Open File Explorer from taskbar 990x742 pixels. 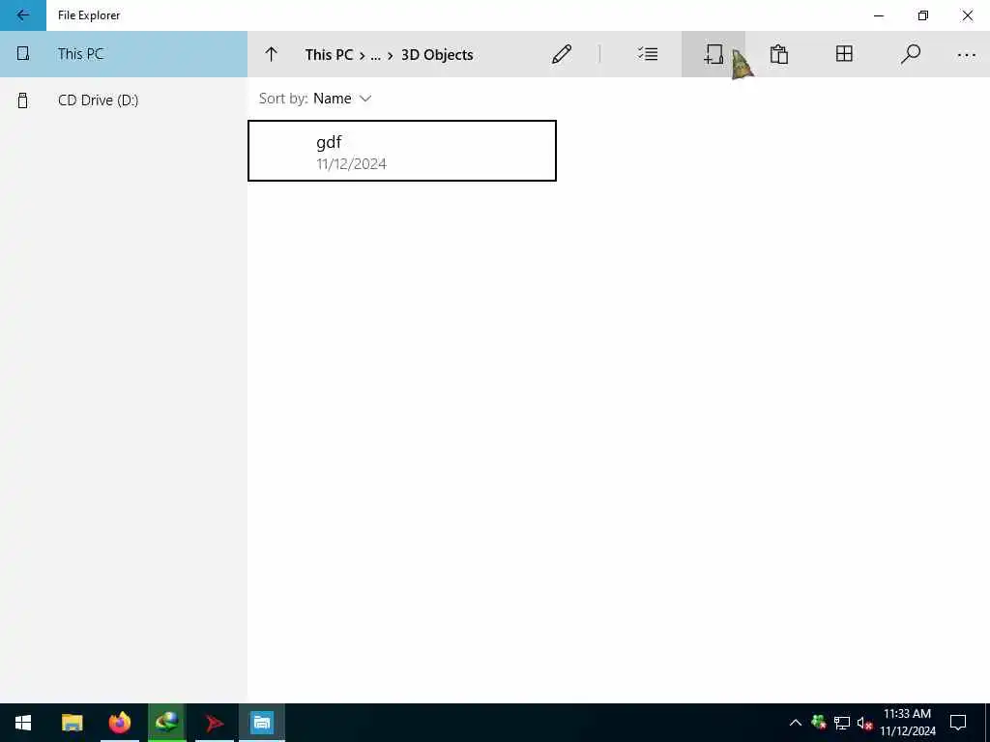(x=72, y=723)
